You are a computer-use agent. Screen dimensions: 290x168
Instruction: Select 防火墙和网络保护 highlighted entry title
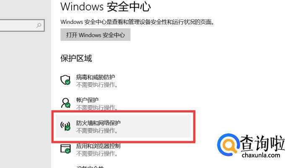pos(98,123)
